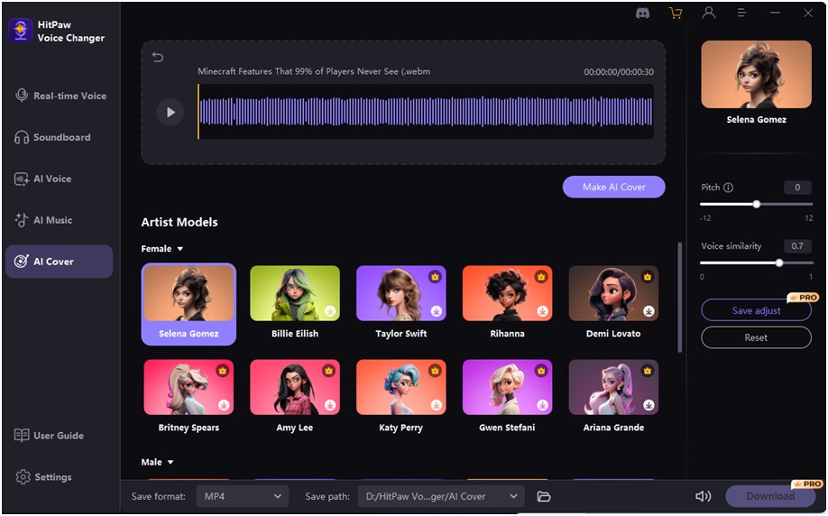828x516 pixels.
Task: Select the AI Cover sidebar item
Action: [x=60, y=262]
